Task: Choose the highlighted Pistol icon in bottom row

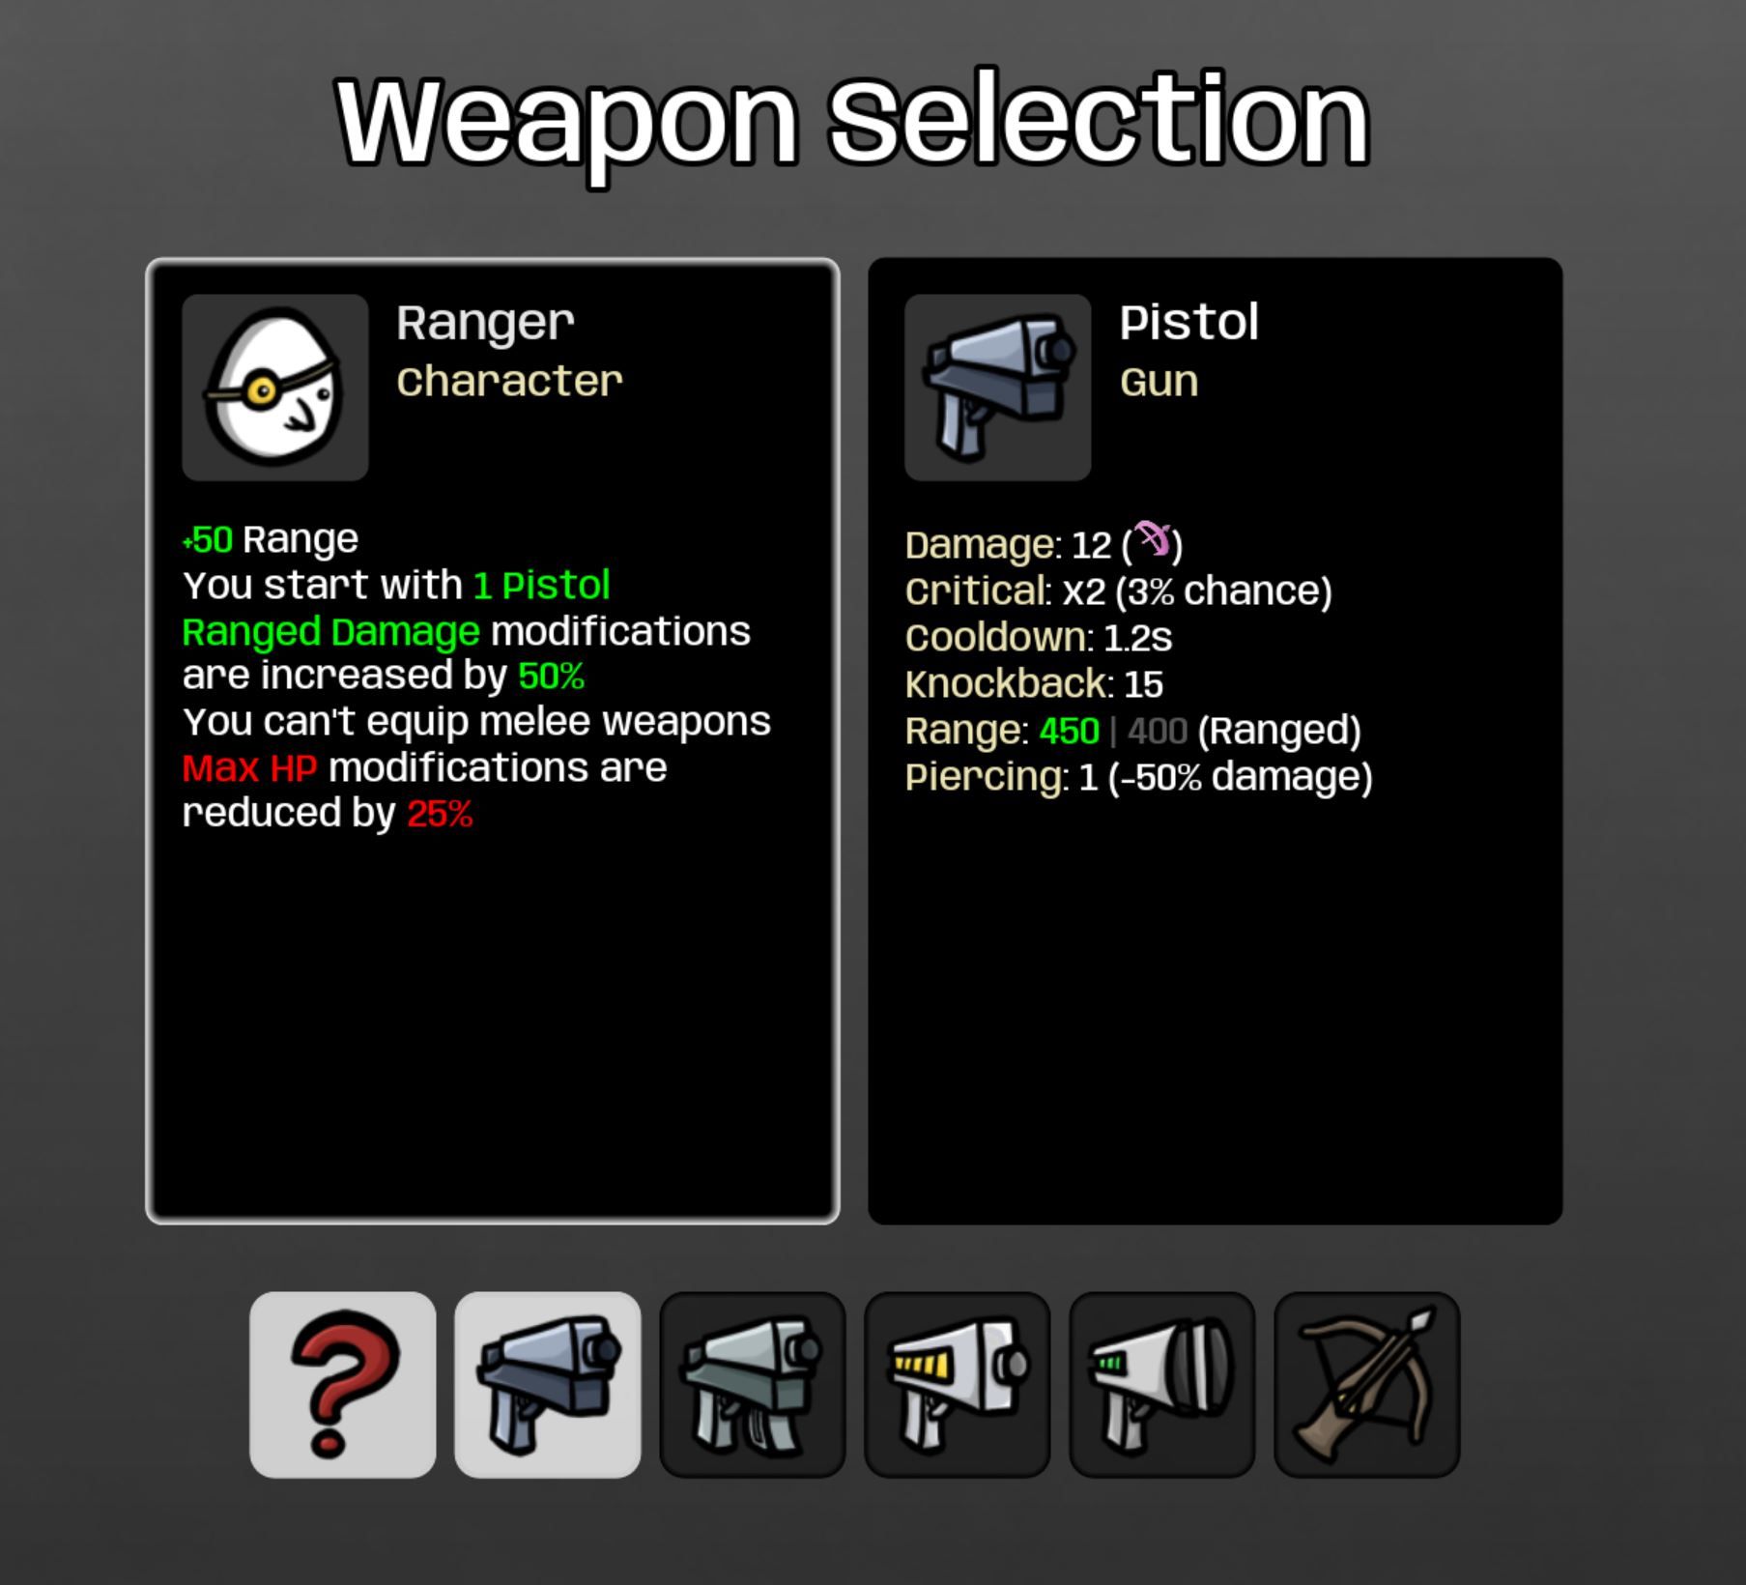Action: coord(548,1384)
